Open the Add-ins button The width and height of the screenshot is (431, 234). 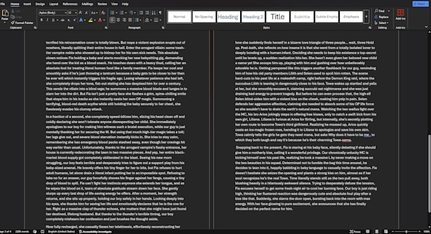click(400, 15)
